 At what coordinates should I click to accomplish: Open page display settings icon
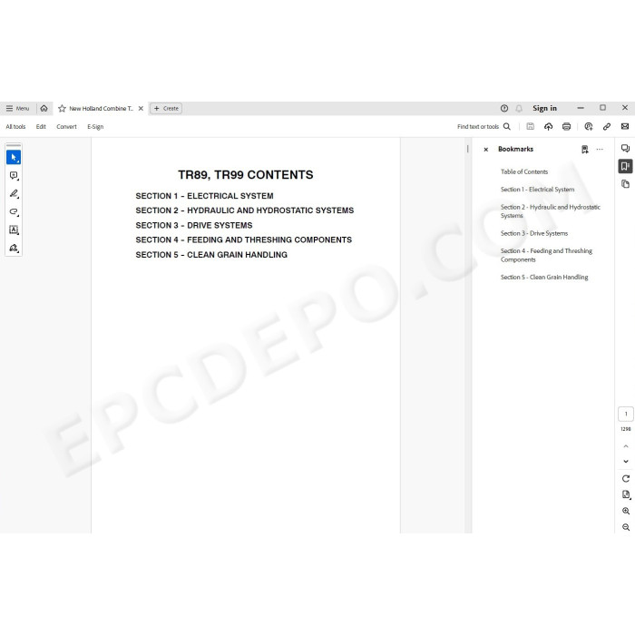pos(626,495)
